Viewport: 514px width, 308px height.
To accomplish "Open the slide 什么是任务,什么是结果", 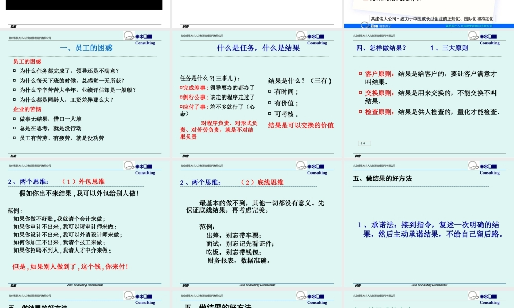I will 257,94.
